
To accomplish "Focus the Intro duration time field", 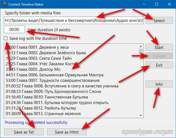I will pos(14,30).
